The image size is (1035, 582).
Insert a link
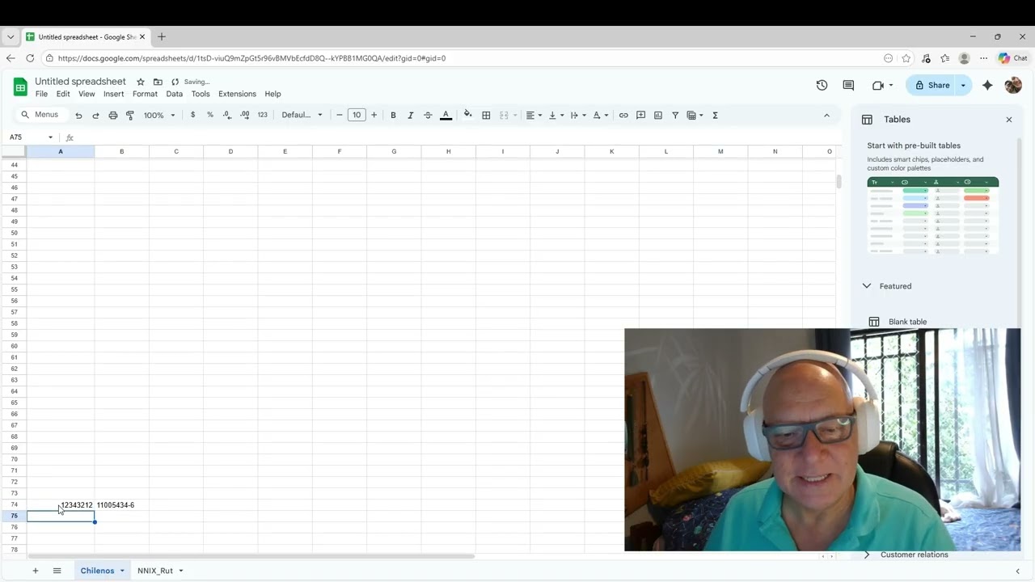point(623,116)
